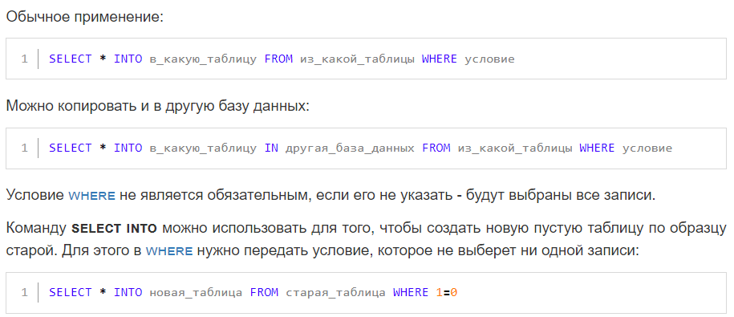Click "условие" at the end of the first code block
Image resolution: width=734 pixels, height=317 pixels.
[x=489, y=59]
